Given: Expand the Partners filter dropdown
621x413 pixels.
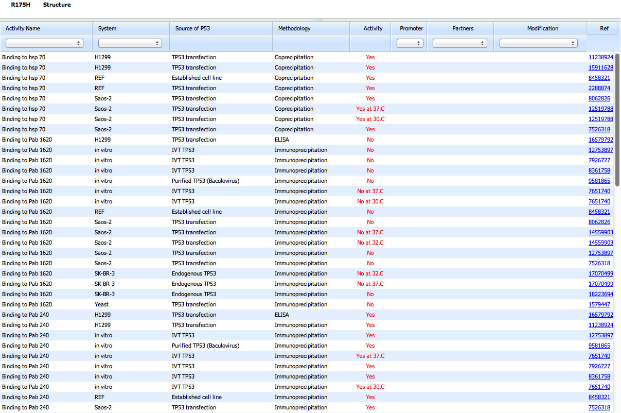Looking at the screenshot, I should [460, 44].
